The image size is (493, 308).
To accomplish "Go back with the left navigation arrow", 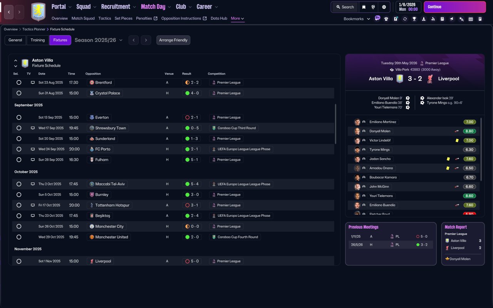I will click(9, 12).
